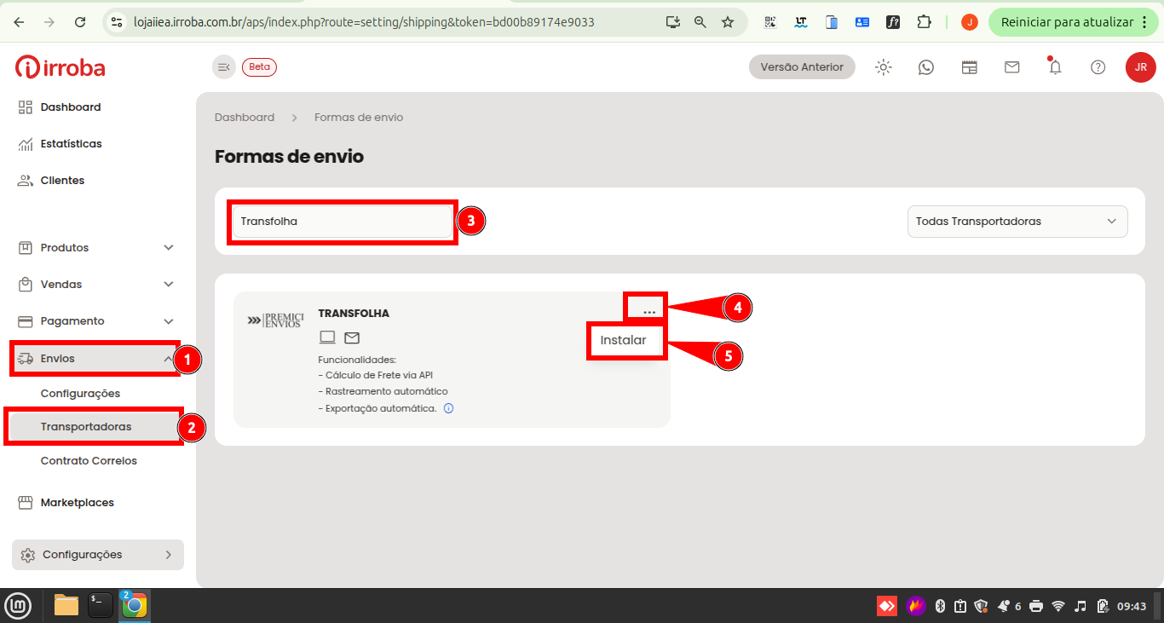1164x623 pixels.
Task: Open Estatísticas in sidebar
Action: tap(72, 144)
